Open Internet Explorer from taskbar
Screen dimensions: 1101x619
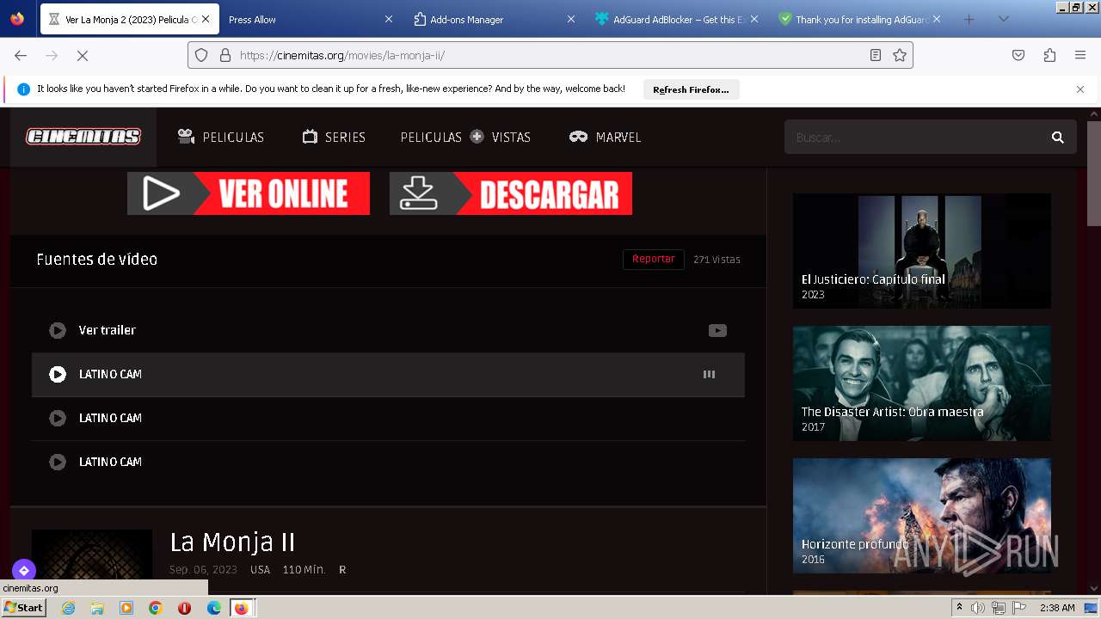[x=69, y=608]
